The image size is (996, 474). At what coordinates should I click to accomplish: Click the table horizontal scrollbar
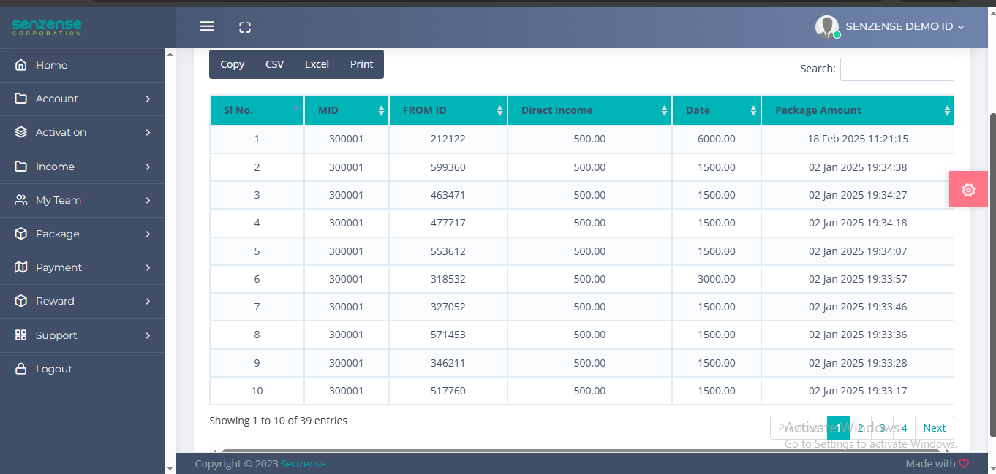[x=581, y=451]
